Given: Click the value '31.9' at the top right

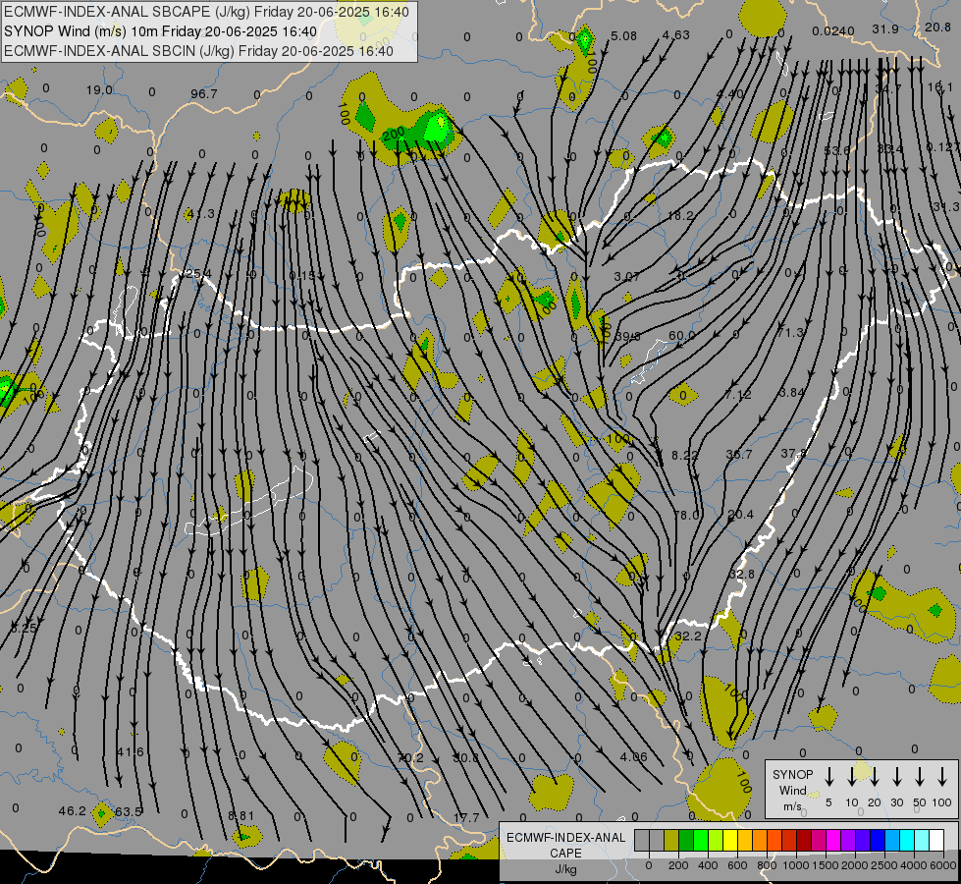Looking at the screenshot, I should 885,29.
